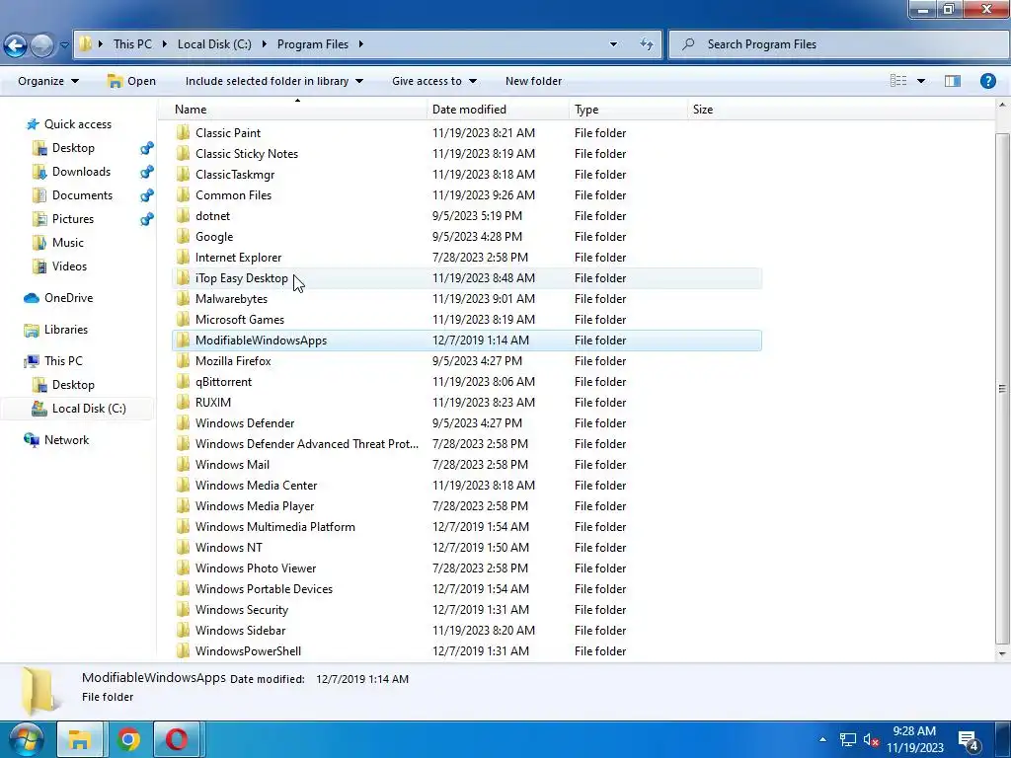Select the Windows Media Center folder name
1011x758 pixels.
pos(256,486)
